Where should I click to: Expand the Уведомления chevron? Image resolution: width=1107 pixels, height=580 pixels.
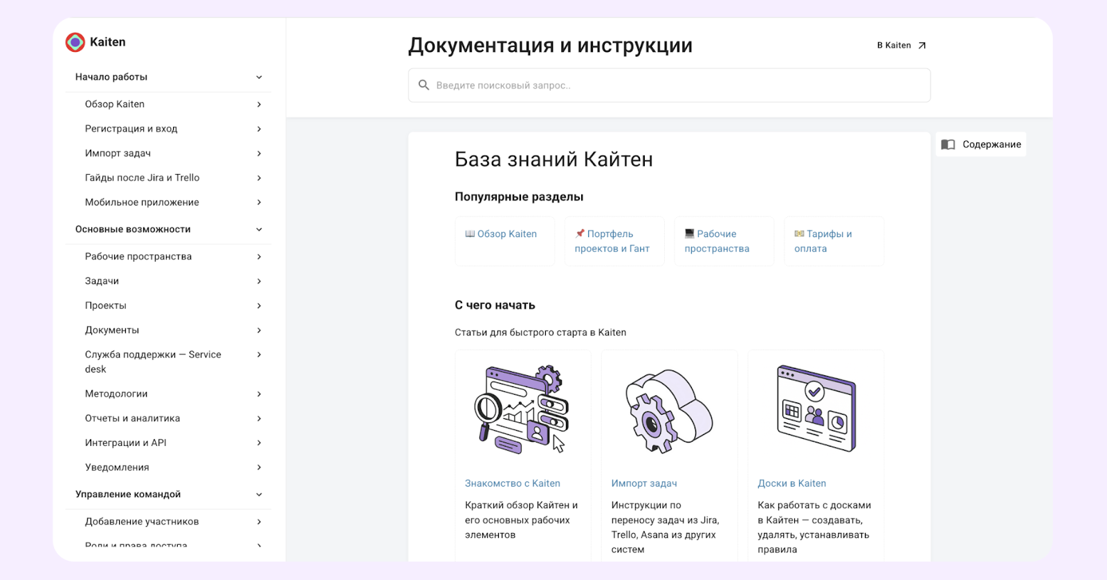(x=259, y=467)
